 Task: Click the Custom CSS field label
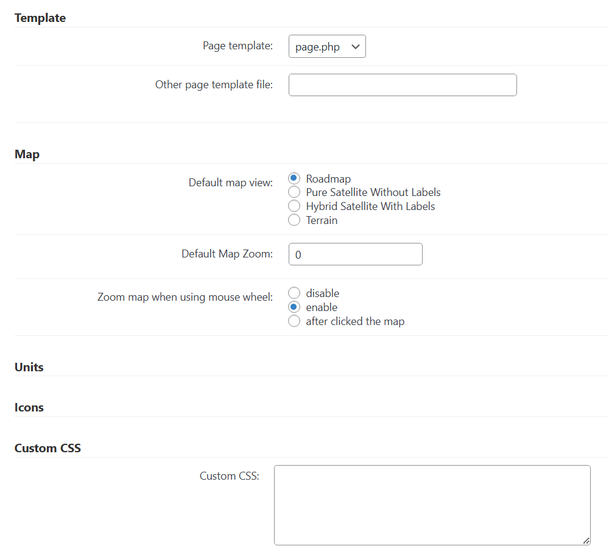tap(229, 476)
